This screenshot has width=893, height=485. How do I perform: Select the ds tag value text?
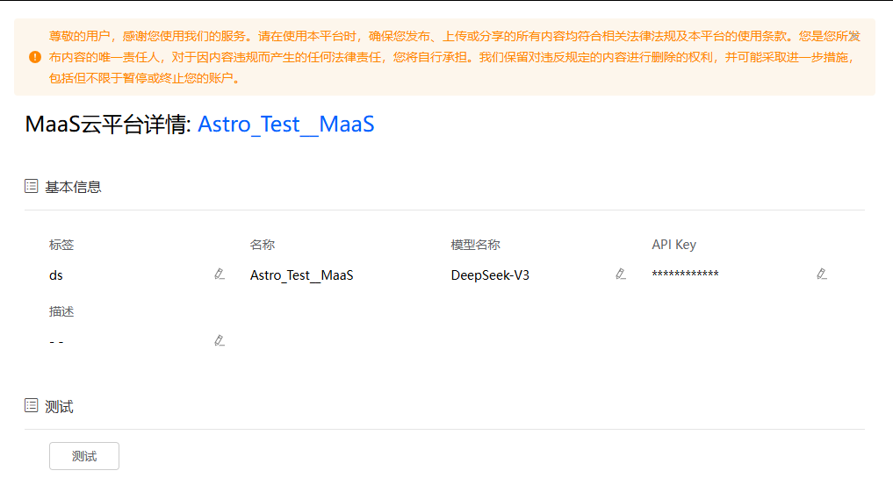pos(56,275)
